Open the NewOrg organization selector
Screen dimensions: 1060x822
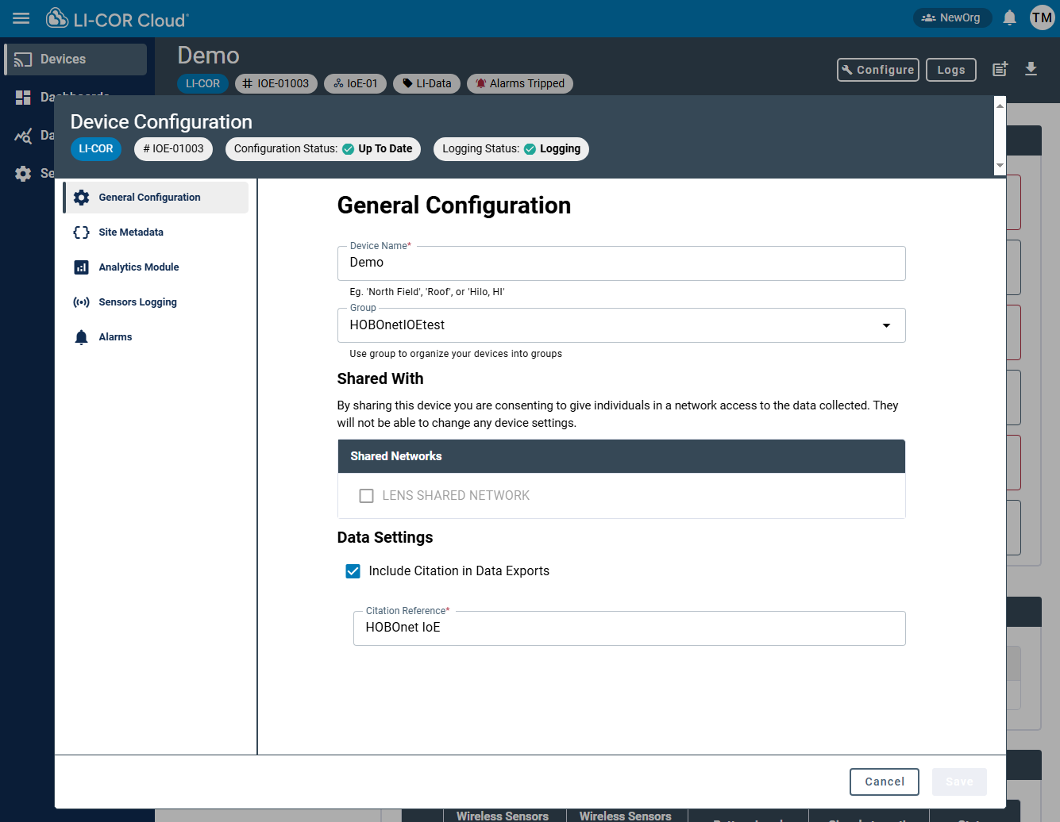coord(951,17)
